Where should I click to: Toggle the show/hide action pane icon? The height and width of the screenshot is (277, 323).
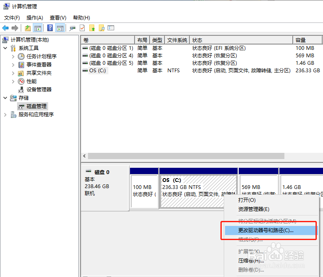tap(60, 28)
